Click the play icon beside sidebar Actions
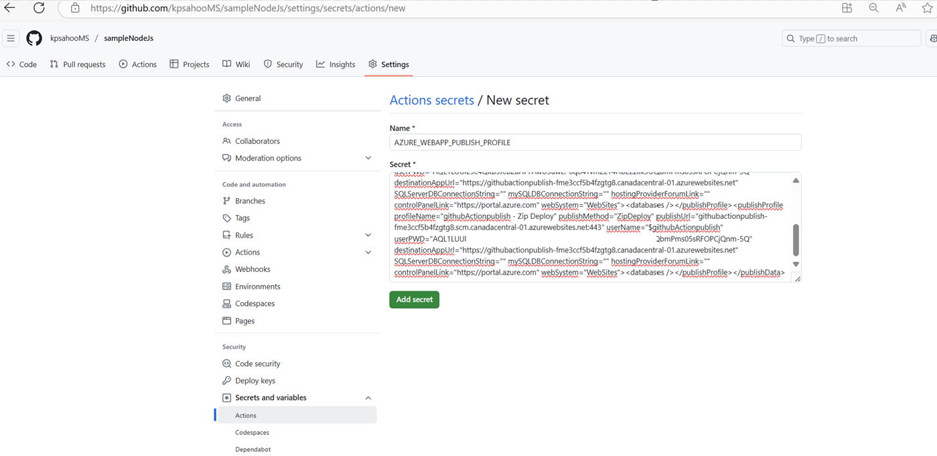 tap(226, 252)
